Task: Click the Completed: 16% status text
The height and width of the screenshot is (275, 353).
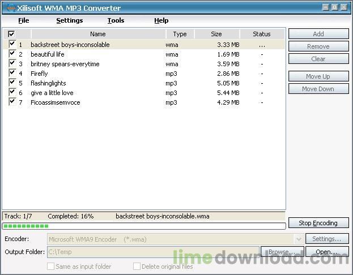Action: pyautogui.click(x=70, y=216)
